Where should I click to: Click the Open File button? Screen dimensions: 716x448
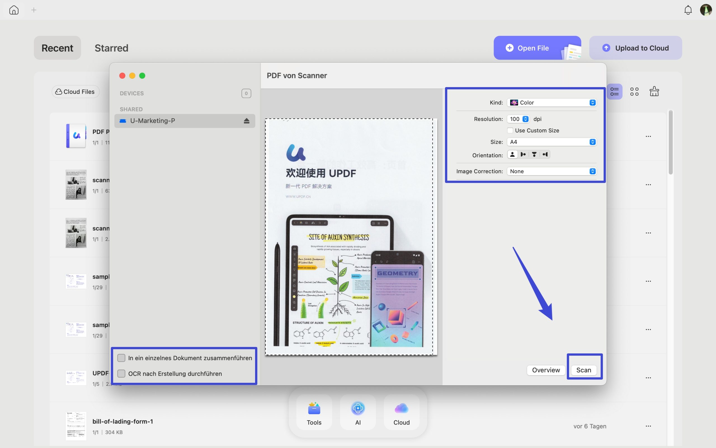point(537,48)
